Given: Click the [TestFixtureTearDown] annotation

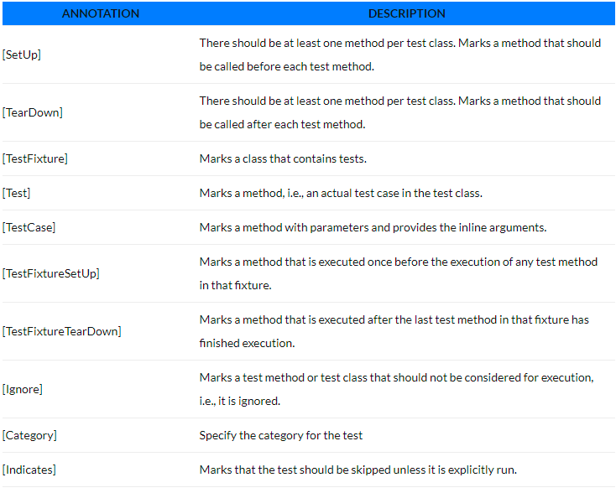Looking at the screenshot, I should pos(61,331).
